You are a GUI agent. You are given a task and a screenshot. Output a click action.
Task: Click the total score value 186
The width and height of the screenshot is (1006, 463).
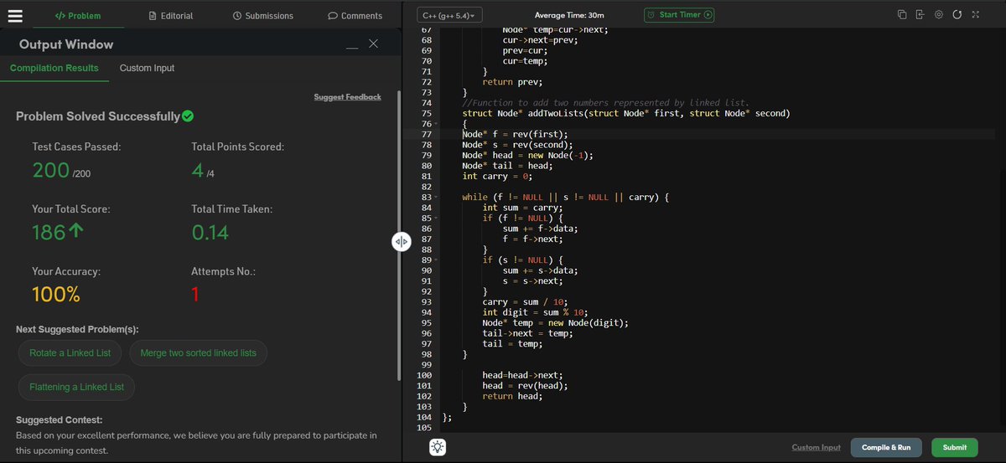point(49,232)
